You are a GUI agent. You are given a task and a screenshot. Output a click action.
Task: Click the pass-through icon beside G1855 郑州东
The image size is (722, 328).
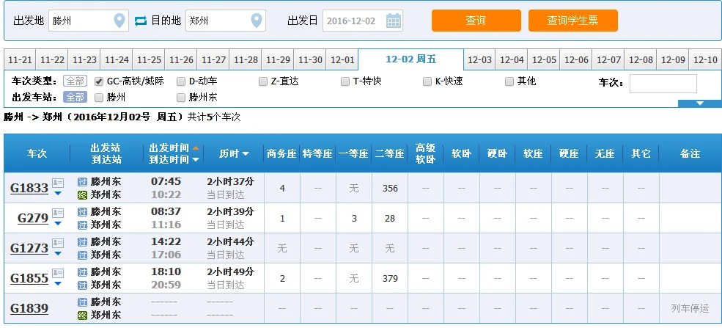point(82,285)
